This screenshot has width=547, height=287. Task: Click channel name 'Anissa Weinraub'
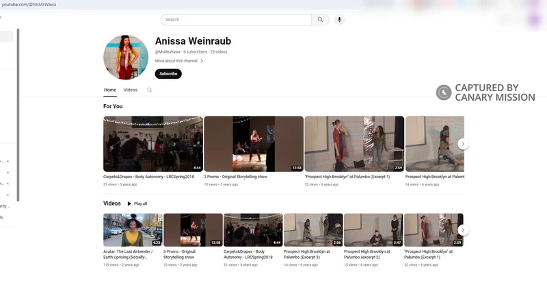(193, 41)
